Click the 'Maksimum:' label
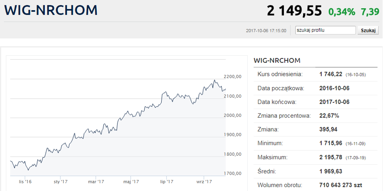The width and height of the screenshot is (383, 191). pos(272,157)
